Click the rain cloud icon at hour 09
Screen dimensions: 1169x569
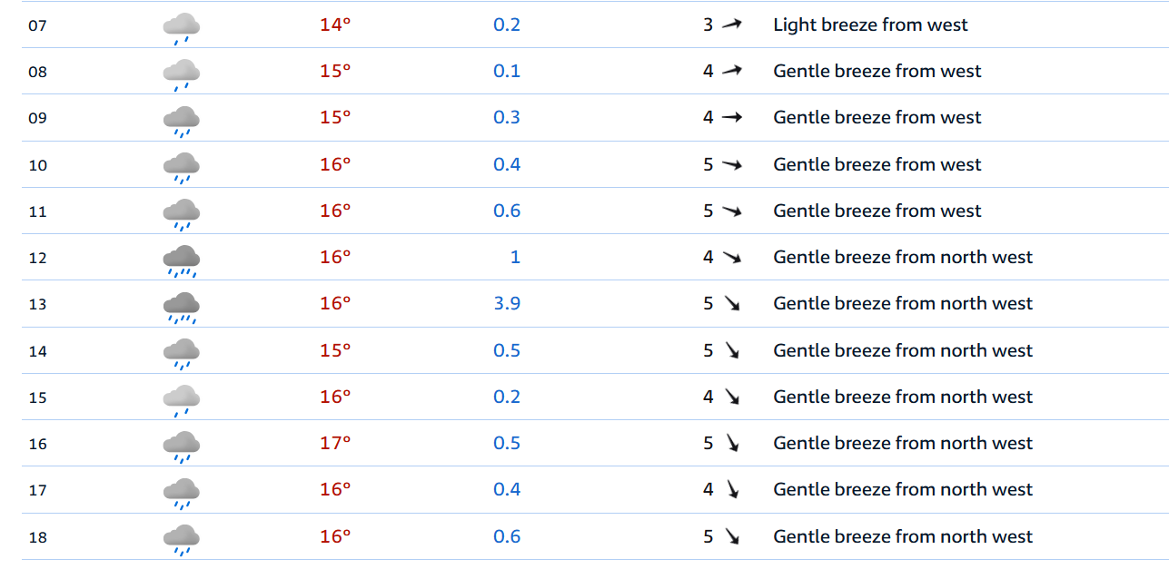(x=182, y=120)
